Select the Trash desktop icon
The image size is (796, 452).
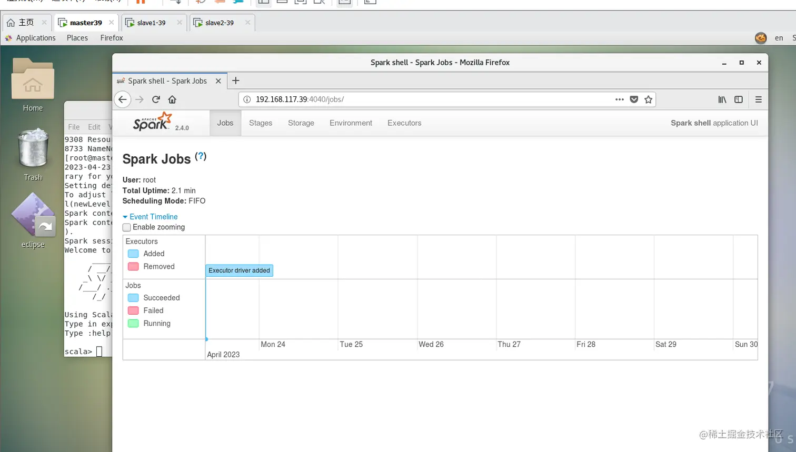33,155
